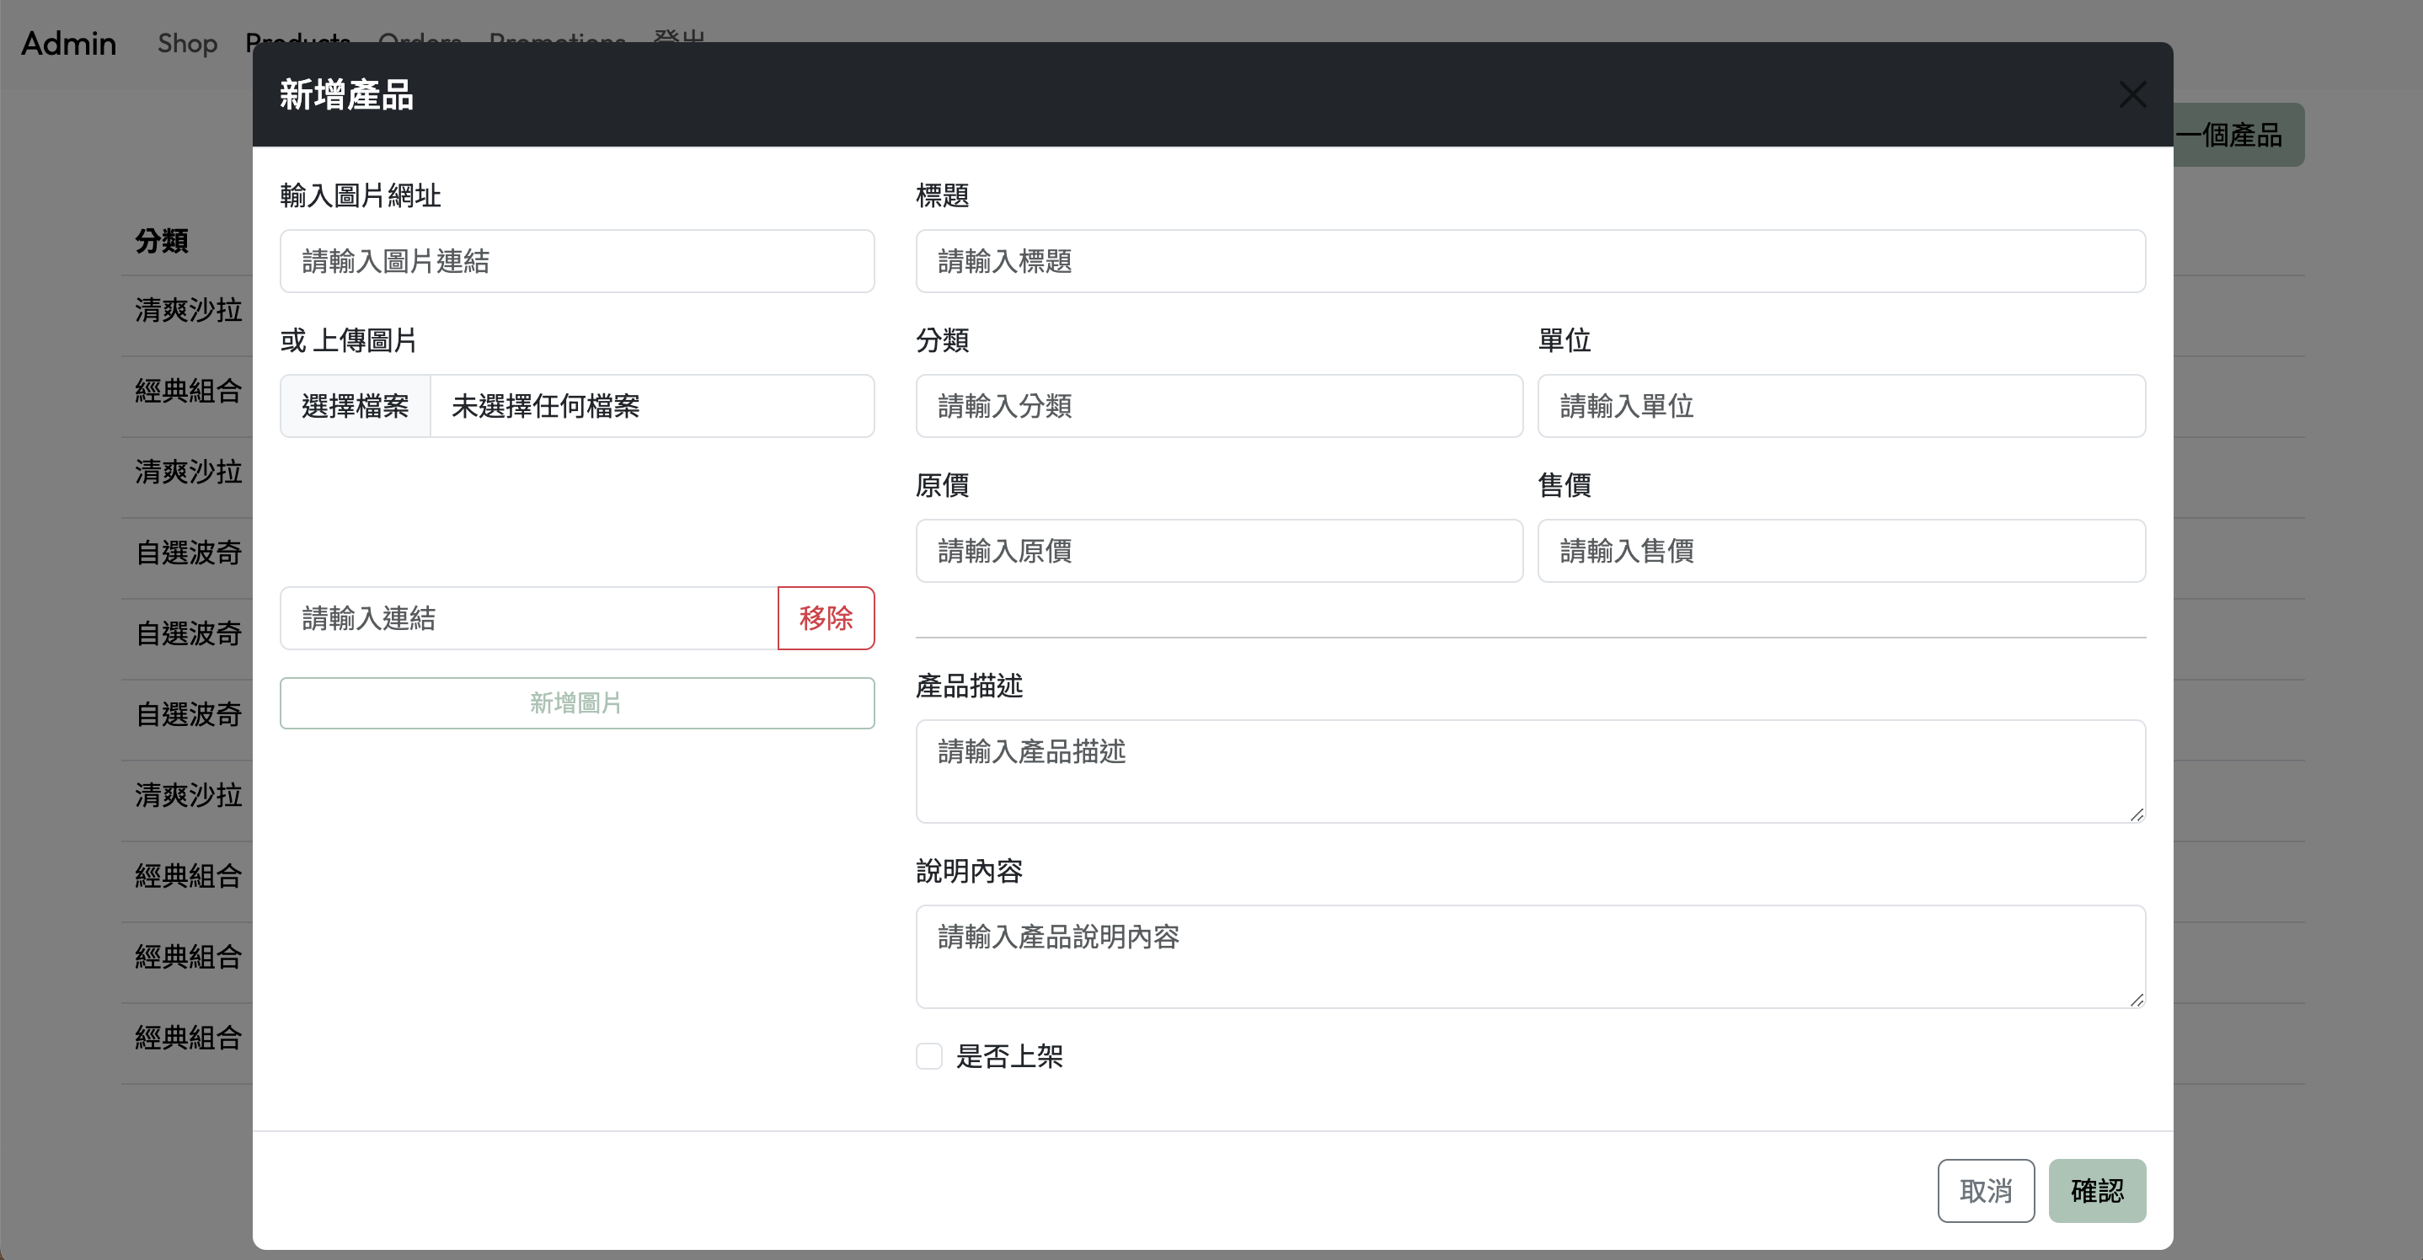Click the 單位 unit input field
This screenshot has width=2423, height=1260.
click(1841, 406)
